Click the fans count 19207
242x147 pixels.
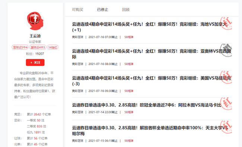pos(39,54)
